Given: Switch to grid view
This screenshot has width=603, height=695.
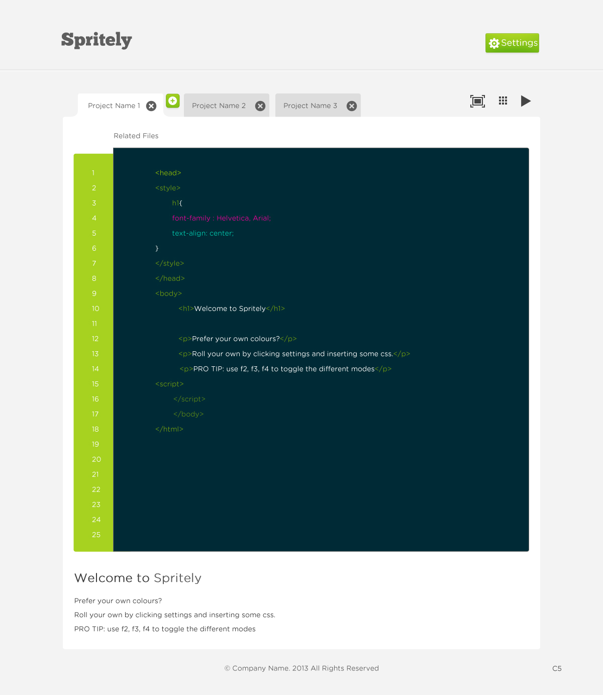Looking at the screenshot, I should click(x=502, y=101).
